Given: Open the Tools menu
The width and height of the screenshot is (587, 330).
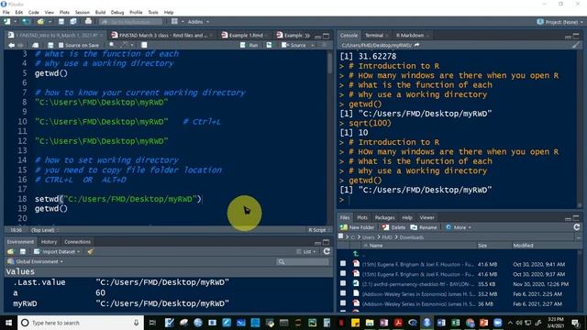Looking at the screenshot, I should (153, 12).
